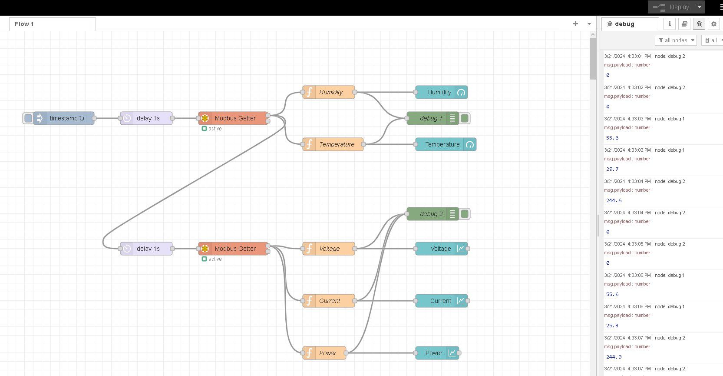The height and width of the screenshot is (376, 723).
Task: Click the Humidity gauge node icon
Action: click(461, 92)
